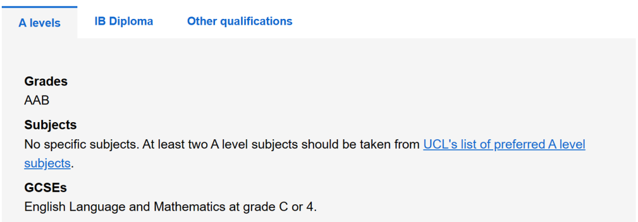Follow the underlined 'subjects' link text

tap(48, 164)
